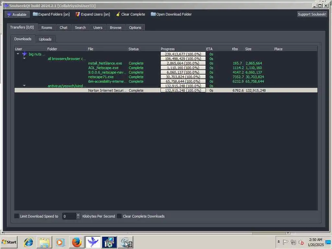
Task: Click the Place column header
Action: [295, 49]
